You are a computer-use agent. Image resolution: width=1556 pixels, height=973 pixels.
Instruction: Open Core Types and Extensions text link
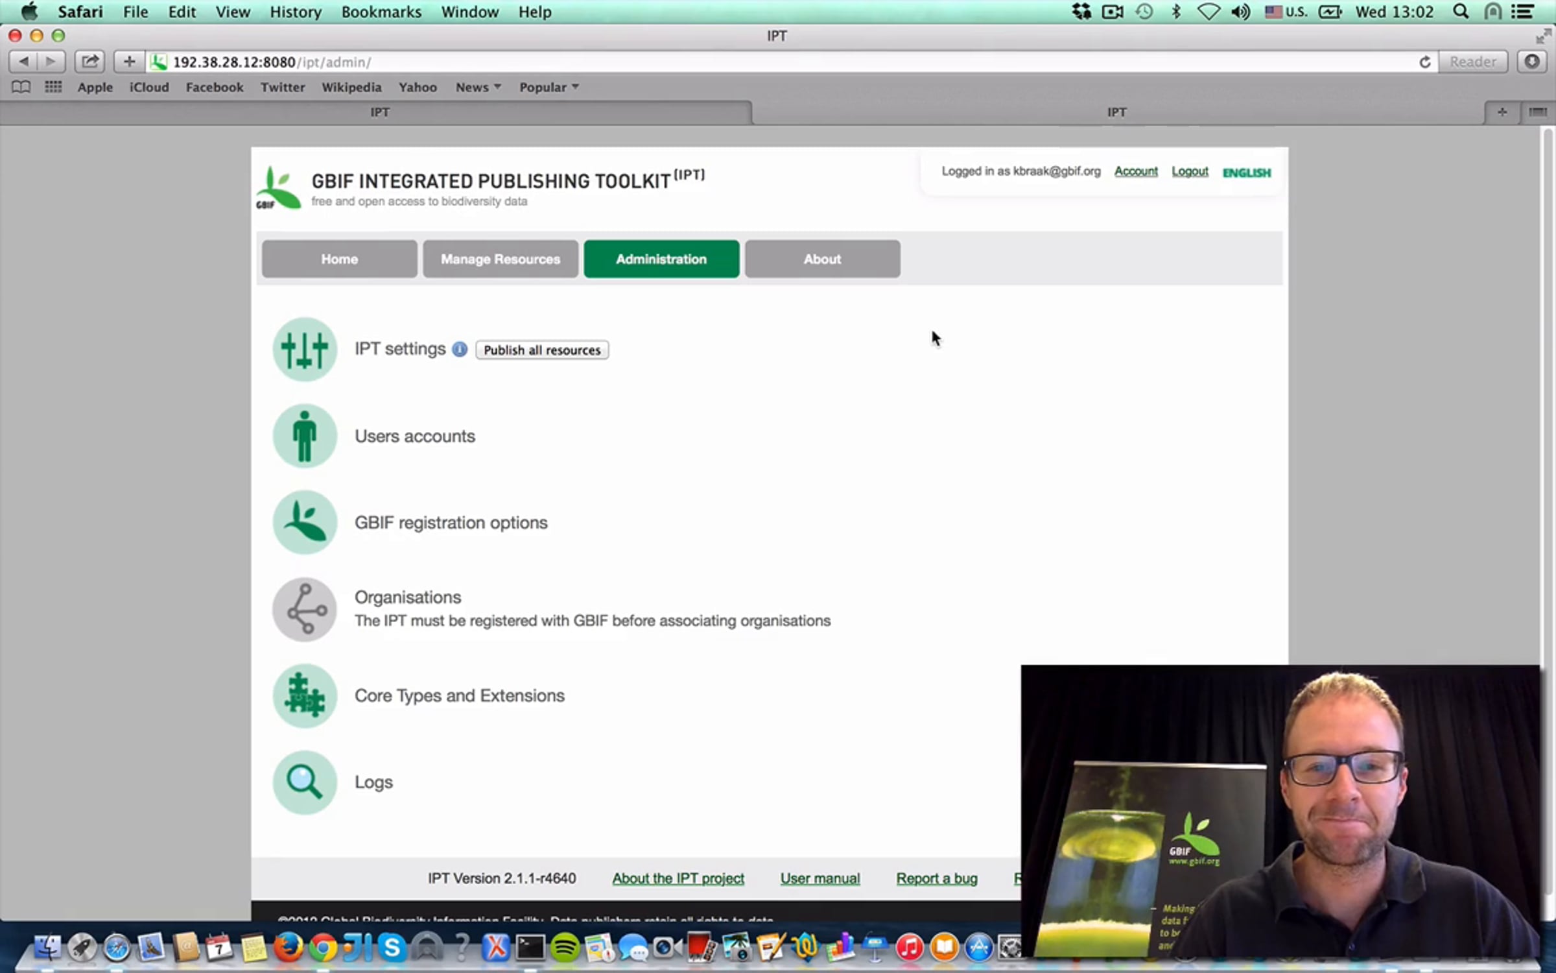pos(460,695)
